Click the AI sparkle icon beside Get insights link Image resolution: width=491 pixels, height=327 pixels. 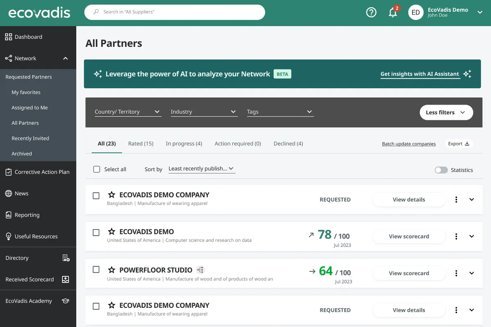click(x=467, y=74)
